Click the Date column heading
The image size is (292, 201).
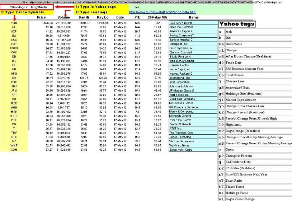click(x=120, y=17)
